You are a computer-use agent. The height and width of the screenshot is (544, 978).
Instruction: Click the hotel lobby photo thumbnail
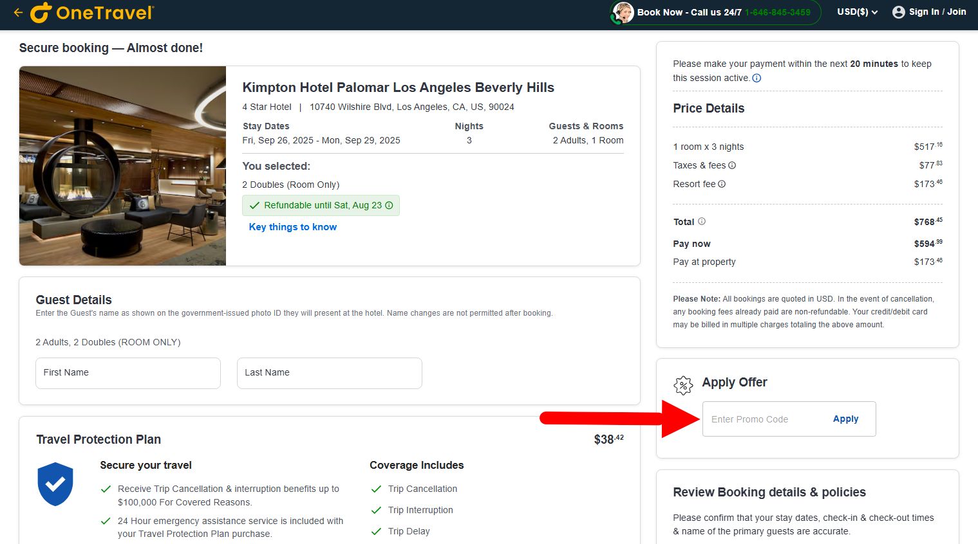point(122,166)
